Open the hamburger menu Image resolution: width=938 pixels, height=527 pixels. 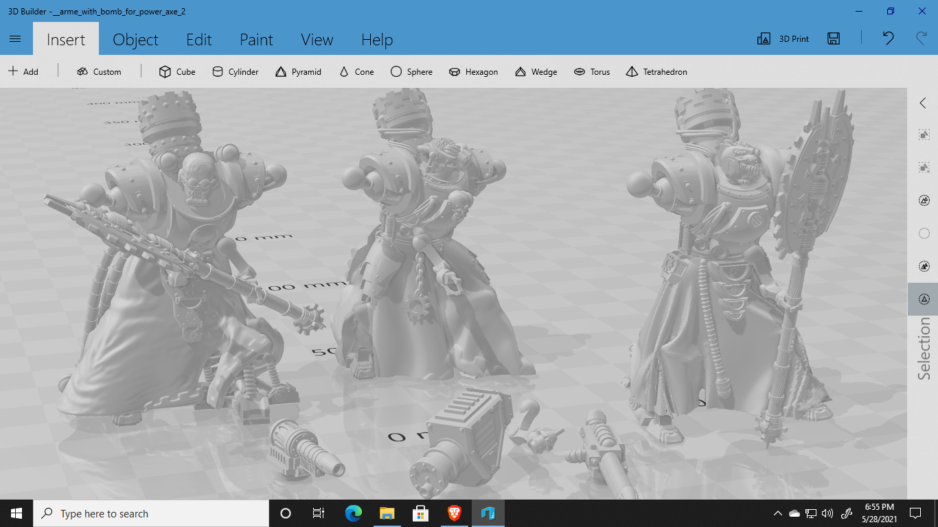[16, 39]
